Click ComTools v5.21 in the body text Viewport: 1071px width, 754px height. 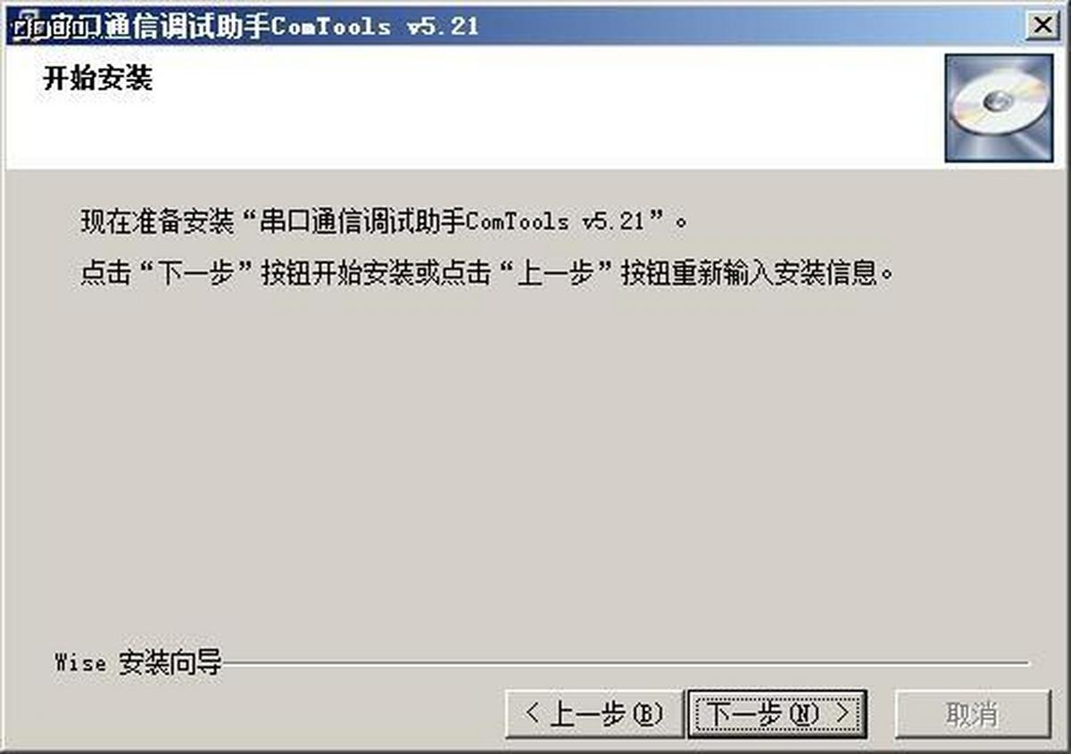(555, 220)
